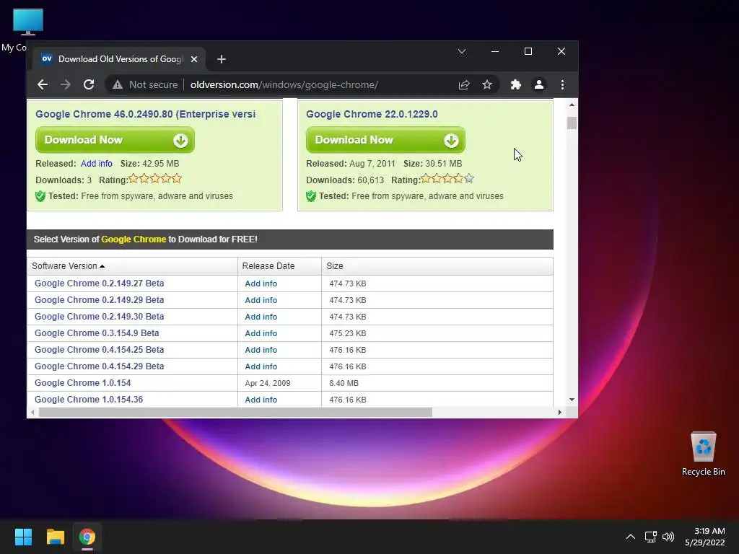This screenshot has width=739, height=554.
Task: Open Google Chrome 0.2.149.27 Beta
Action: pos(99,283)
